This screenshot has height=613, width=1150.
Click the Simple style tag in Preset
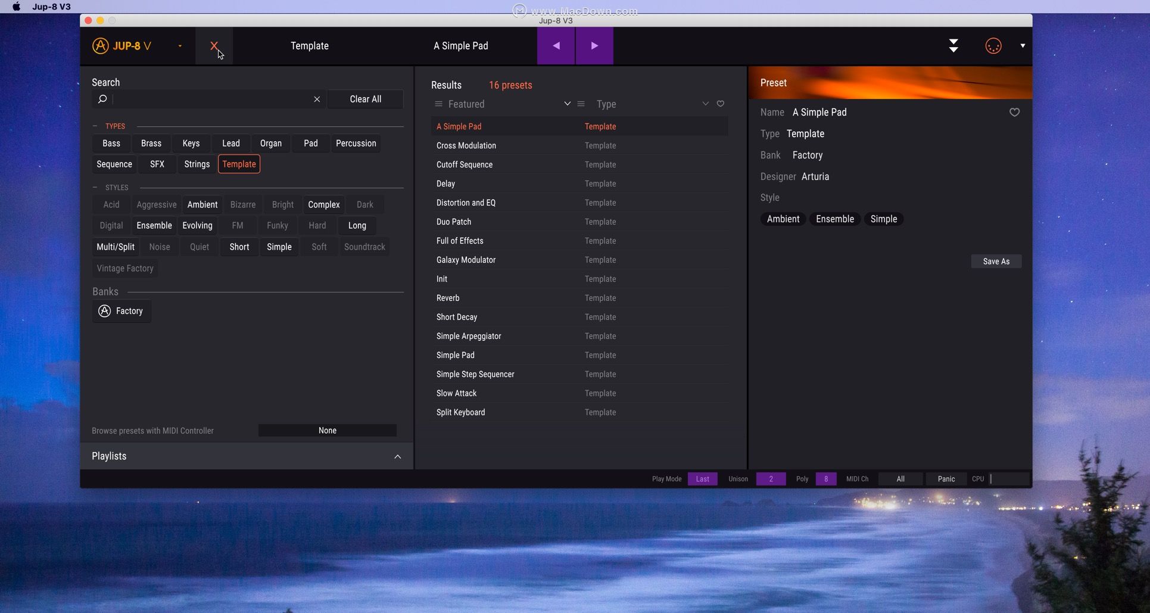[884, 219]
